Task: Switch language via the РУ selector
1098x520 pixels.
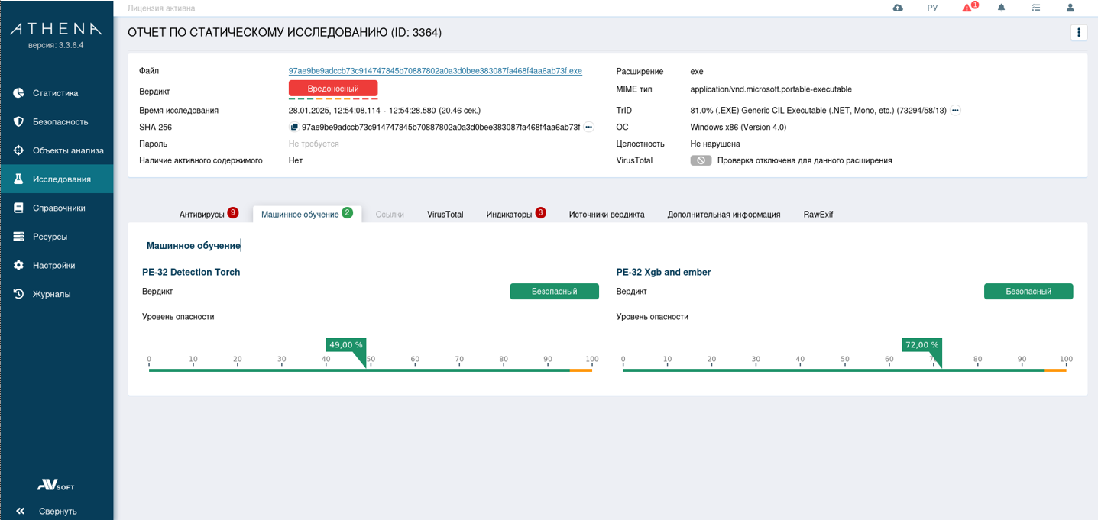Action: [932, 8]
